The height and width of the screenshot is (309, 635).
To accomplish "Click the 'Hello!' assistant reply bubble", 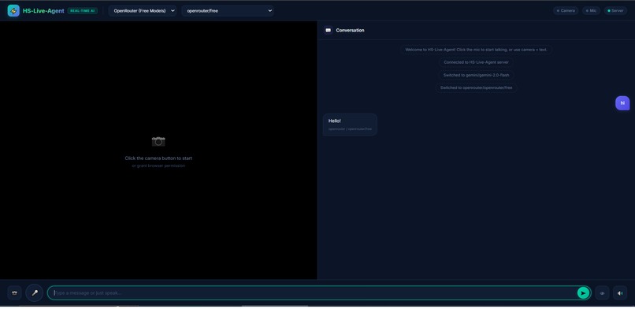I will pos(350,125).
